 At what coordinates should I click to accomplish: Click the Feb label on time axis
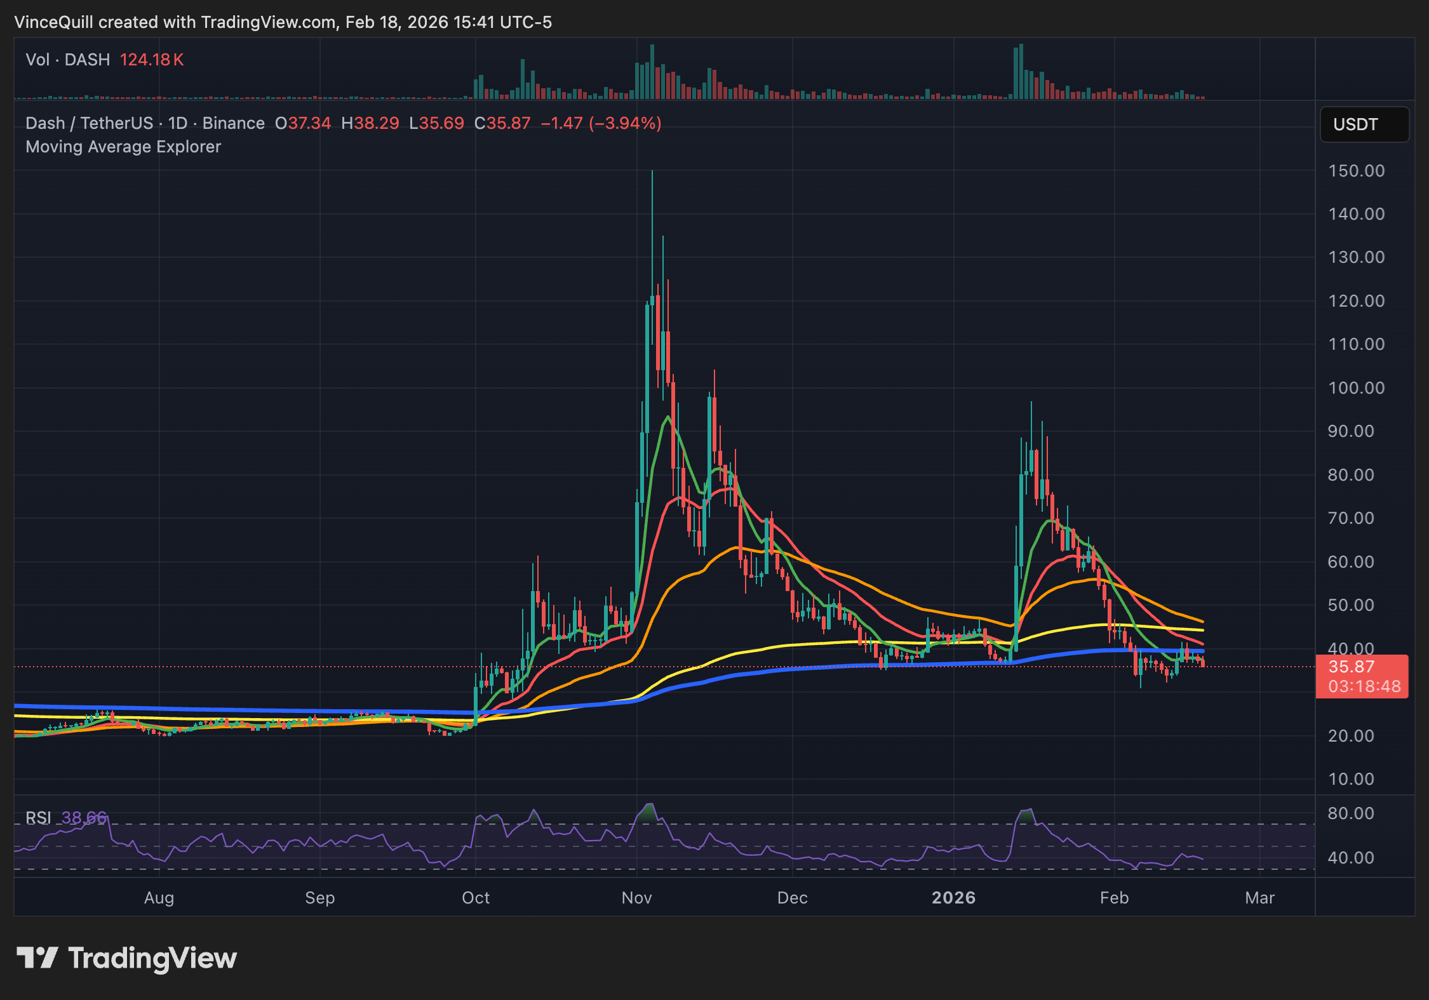(x=1115, y=898)
